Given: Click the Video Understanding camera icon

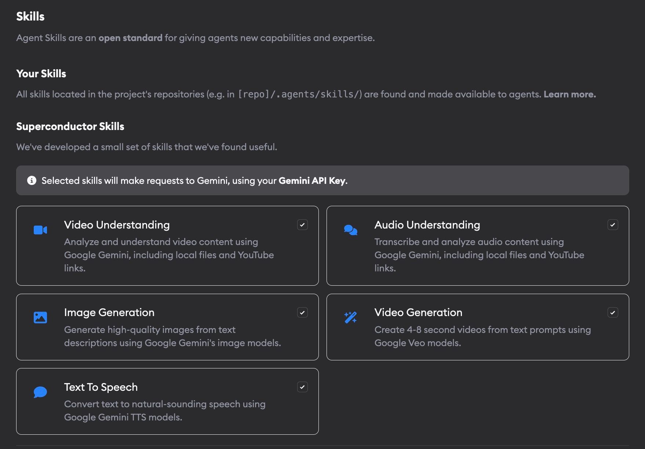Looking at the screenshot, I should 40,230.
